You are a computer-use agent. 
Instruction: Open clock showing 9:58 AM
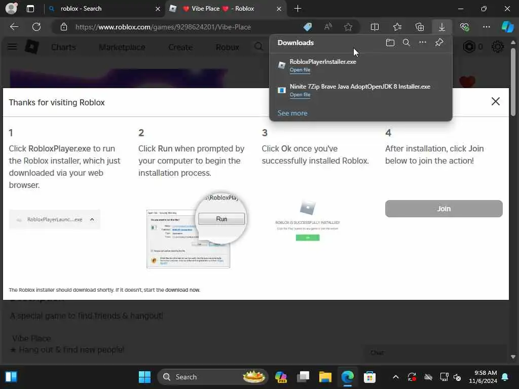tap(483, 377)
